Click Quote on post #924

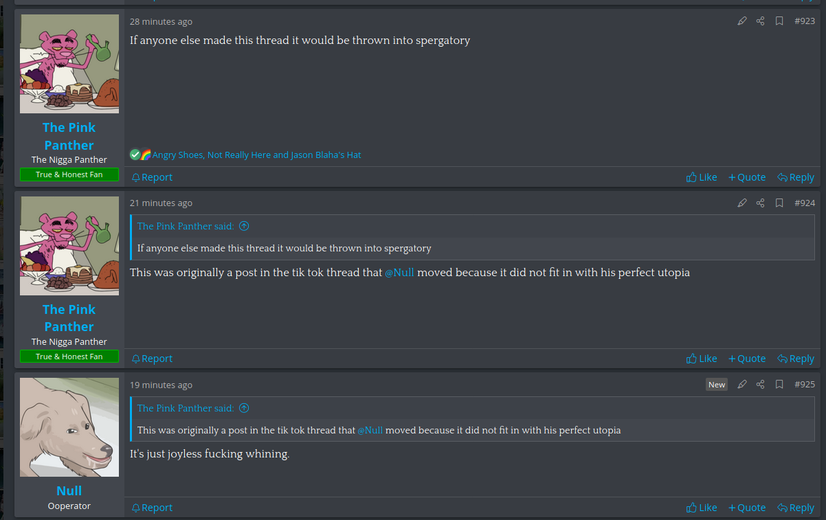pos(747,359)
